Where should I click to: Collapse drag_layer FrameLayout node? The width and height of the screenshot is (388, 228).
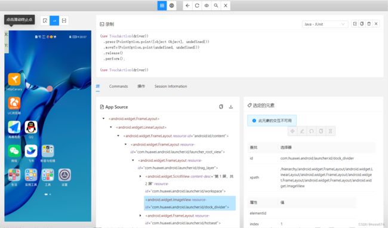click(x=133, y=160)
